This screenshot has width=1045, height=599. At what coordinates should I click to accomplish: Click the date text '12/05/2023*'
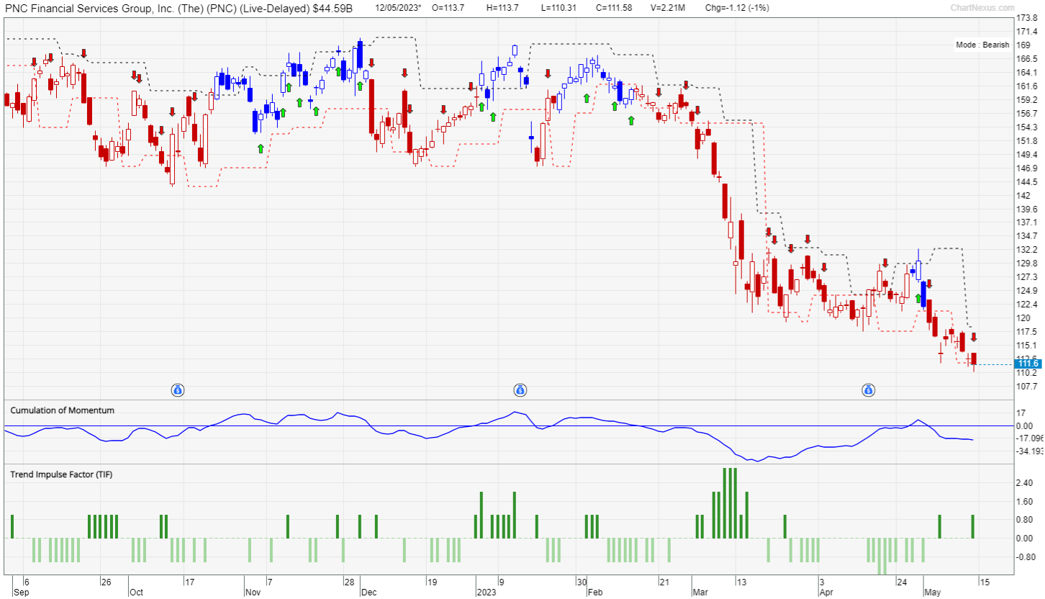[398, 8]
